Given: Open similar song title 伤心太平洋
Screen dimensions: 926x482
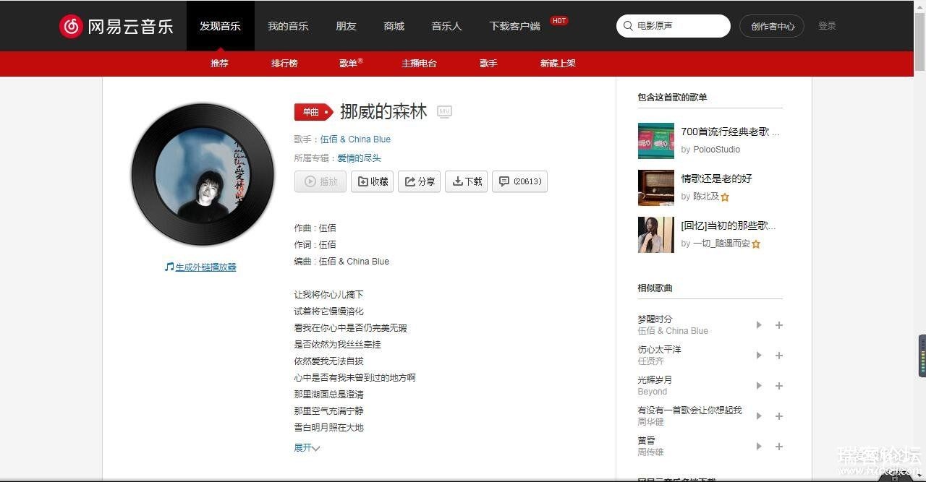Looking at the screenshot, I should pos(659,350).
